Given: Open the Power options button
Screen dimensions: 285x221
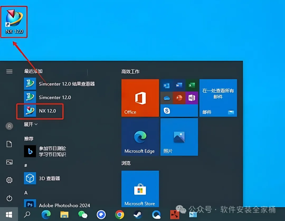Looking at the screenshot, I should point(9,198).
